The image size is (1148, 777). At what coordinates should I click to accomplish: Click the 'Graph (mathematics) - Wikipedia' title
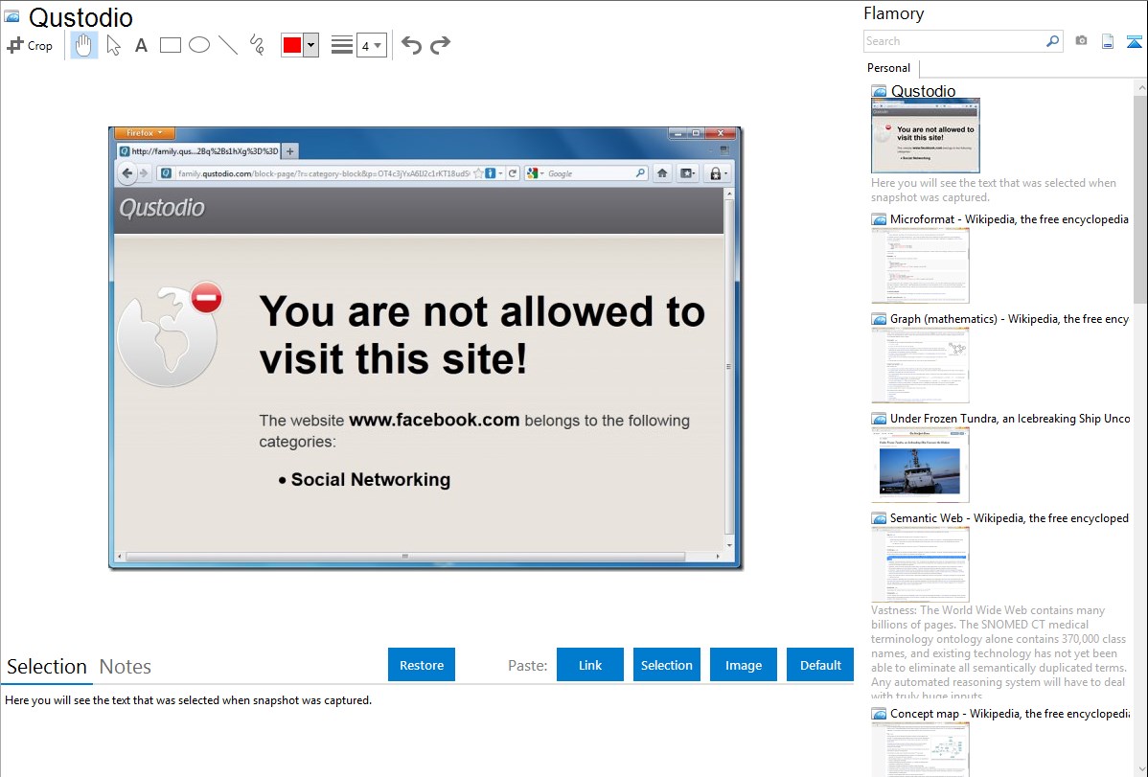1010,319
